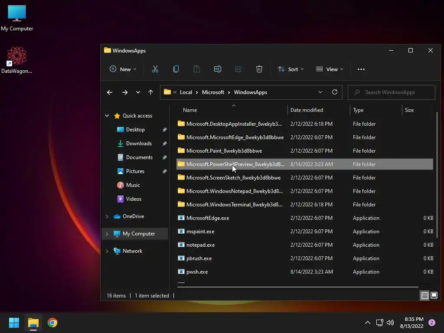Unpin Desktop using its pin icon
Screen dimensions: 444x333
pyautogui.click(x=164, y=130)
